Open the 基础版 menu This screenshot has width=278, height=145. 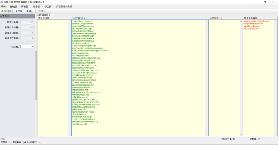click(x=13, y=6)
